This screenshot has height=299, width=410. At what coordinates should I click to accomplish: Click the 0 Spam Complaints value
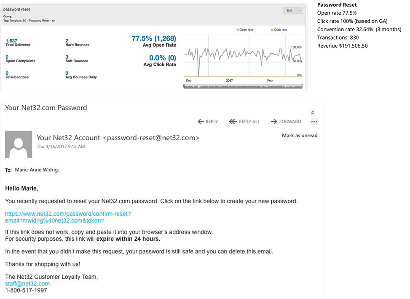[7, 57]
